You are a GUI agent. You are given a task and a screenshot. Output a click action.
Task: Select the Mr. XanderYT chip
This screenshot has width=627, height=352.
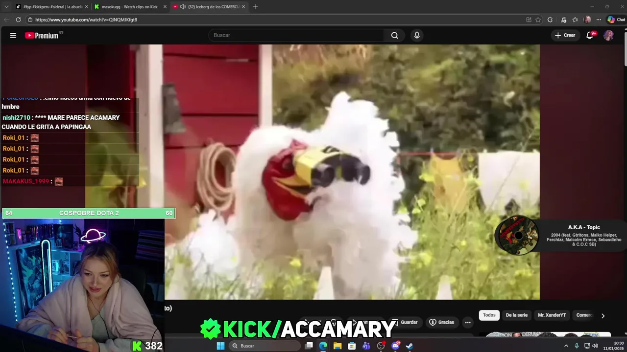[x=552, y=315]
